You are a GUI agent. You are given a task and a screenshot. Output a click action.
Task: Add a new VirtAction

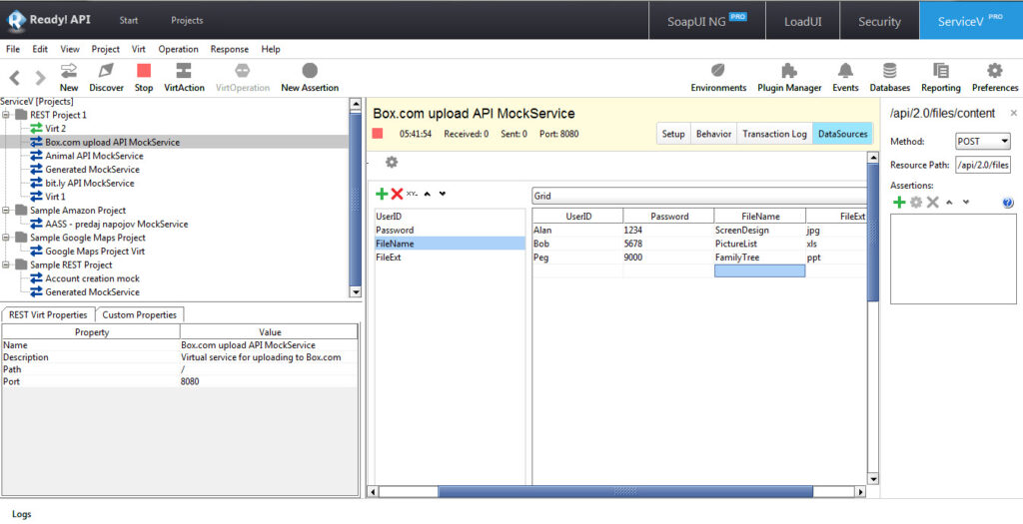184,78
